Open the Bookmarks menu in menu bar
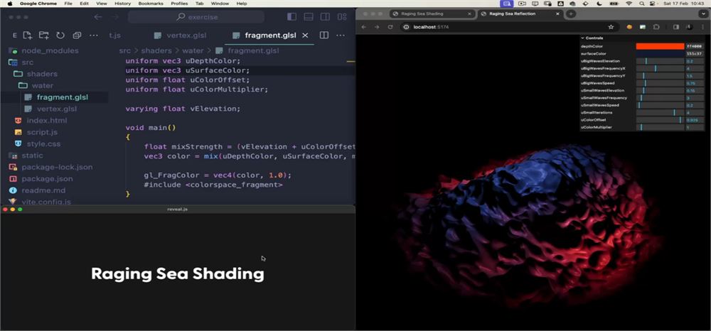 coord(151,4)
